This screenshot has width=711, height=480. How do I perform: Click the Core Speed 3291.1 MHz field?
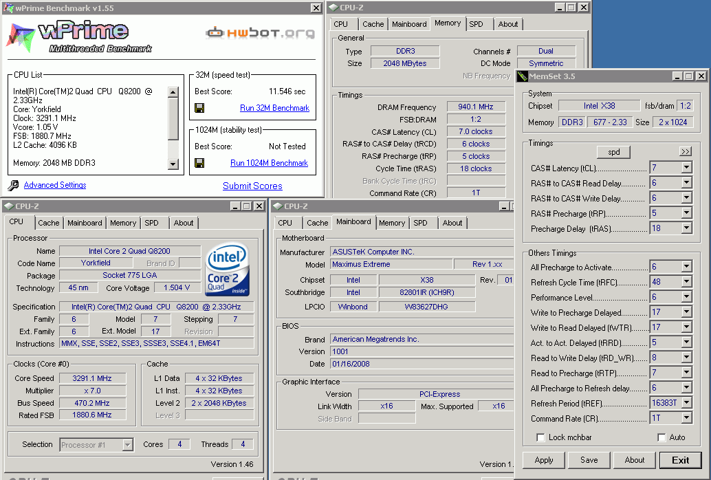(92, 378)
